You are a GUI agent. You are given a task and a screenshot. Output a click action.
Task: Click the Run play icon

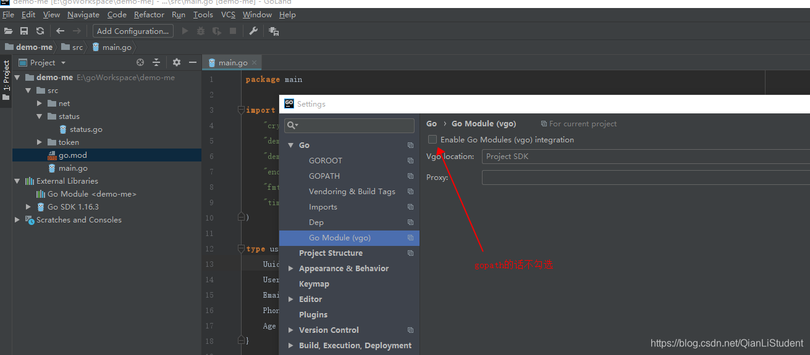click(185, 31)
